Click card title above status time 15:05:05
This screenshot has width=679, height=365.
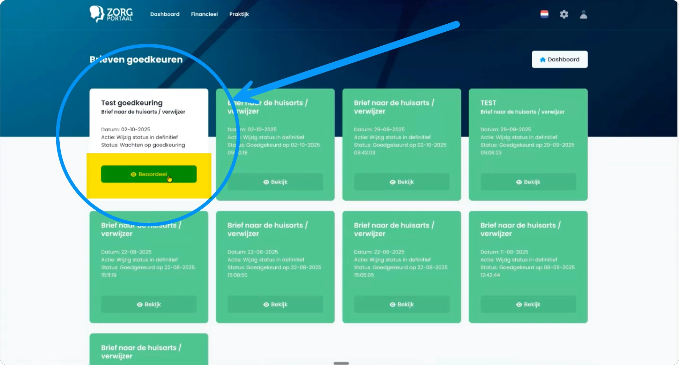pos(394,229)
